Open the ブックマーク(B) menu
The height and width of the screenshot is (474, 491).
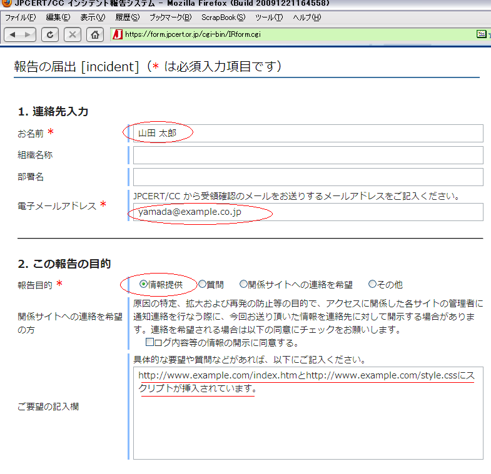click(170, 17)
